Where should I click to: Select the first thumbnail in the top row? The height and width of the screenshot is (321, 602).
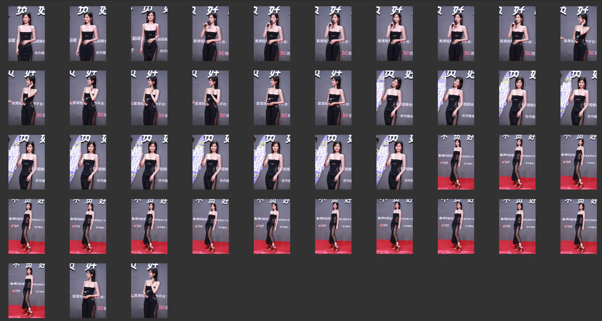[x=26, y=33]
